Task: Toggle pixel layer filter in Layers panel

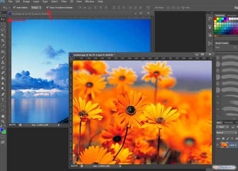Action: (x=233, y=127)
